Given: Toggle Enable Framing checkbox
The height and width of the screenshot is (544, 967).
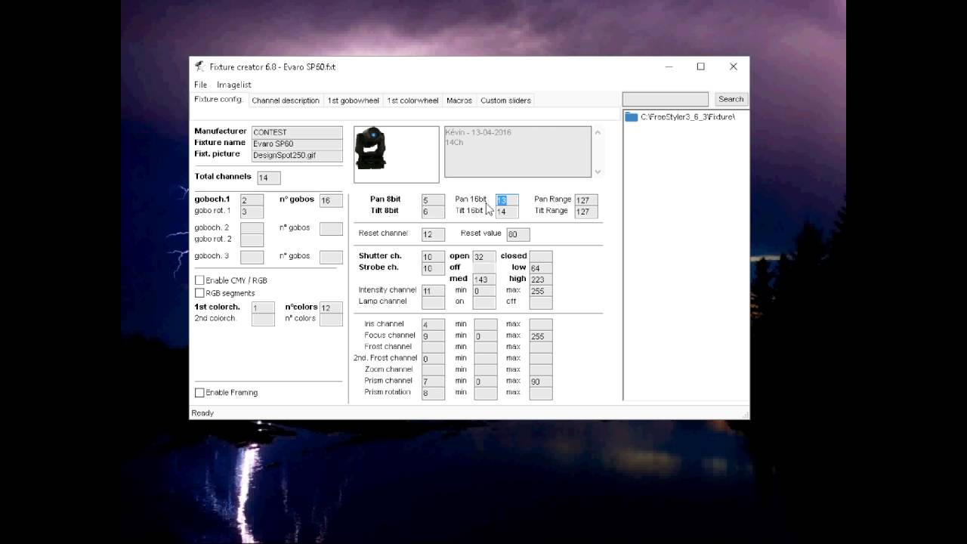Looking at the screenshot, I should pos(199,393).
